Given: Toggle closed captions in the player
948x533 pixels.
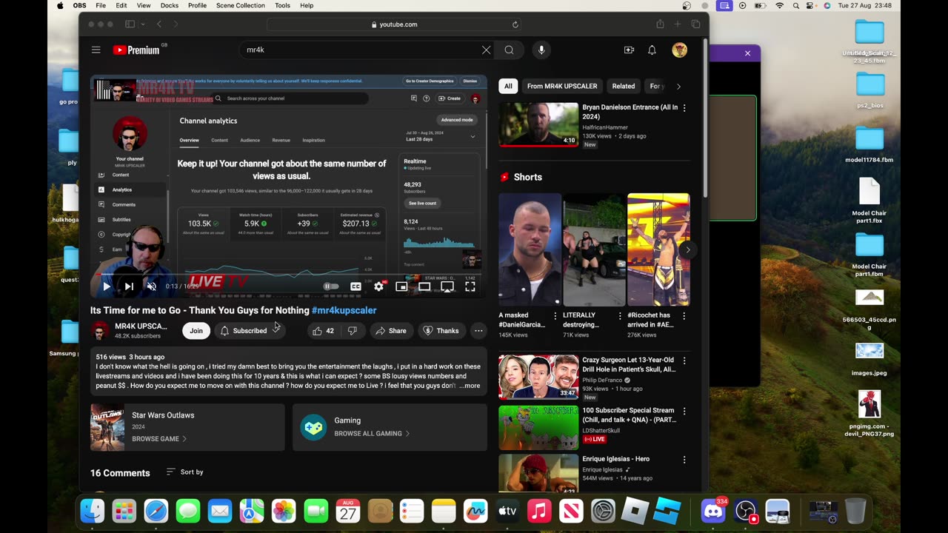Looking at the screenshot, I should [x=355, y=286].
